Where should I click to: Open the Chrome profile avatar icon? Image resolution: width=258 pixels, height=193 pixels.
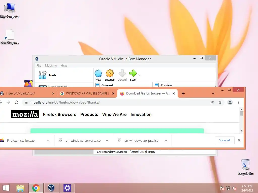tap(230, 103)
